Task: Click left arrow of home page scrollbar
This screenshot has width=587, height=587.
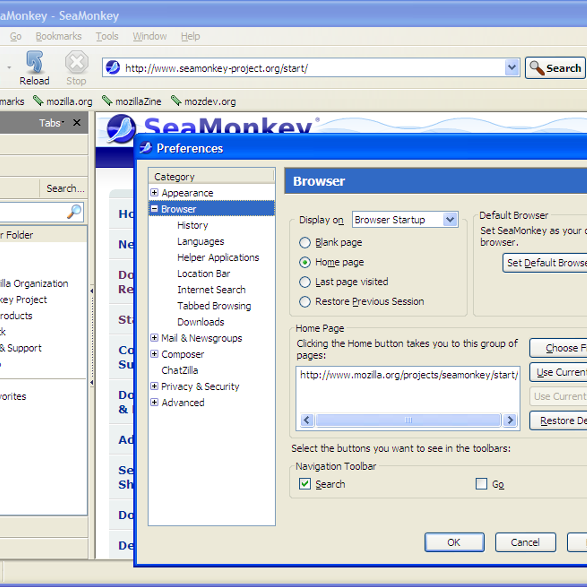Action: click(307, 420)
